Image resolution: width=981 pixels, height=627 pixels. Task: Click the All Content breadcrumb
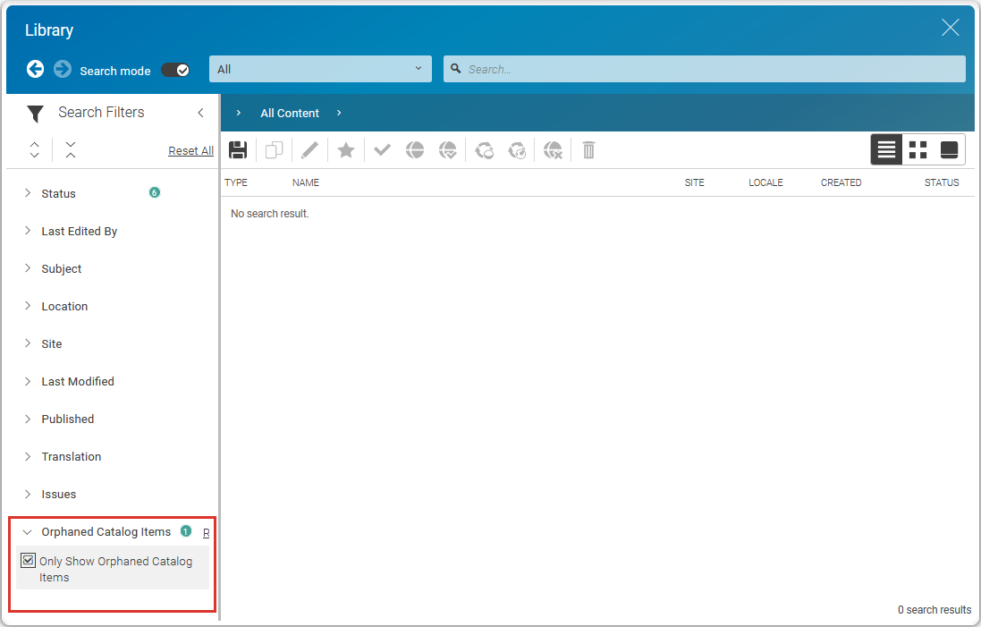click(x=290, y=114)
